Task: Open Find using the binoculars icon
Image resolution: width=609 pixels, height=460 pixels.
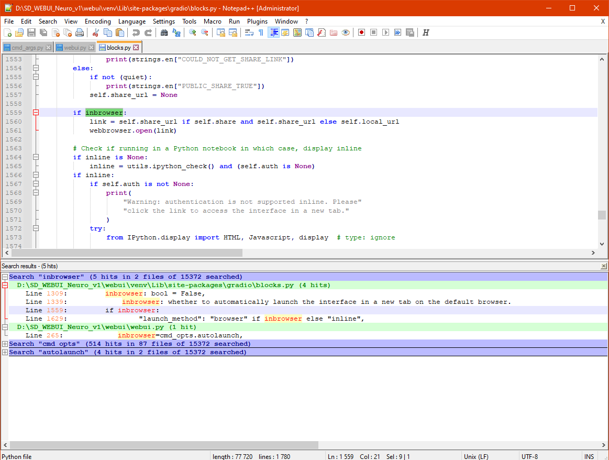Action: coord(164,32)
